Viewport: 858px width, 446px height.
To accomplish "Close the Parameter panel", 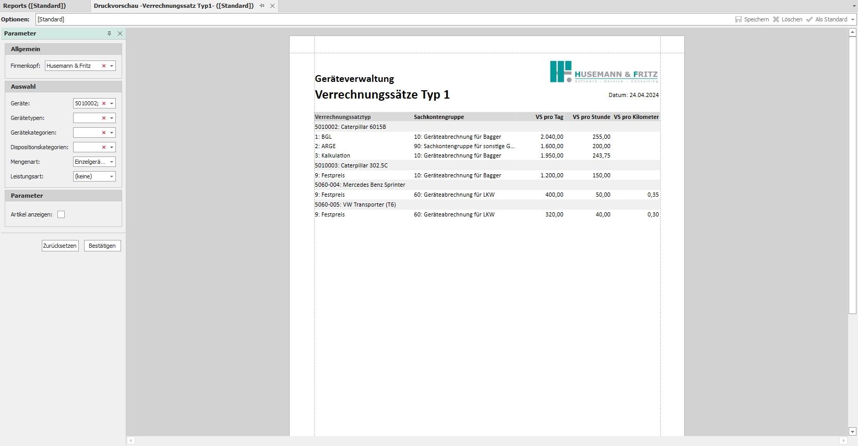I will tap(120, 33).
